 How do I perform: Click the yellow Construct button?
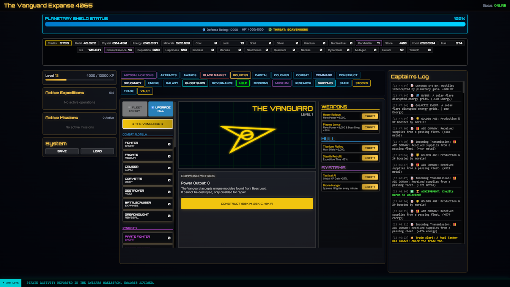(x=247, y=203)
